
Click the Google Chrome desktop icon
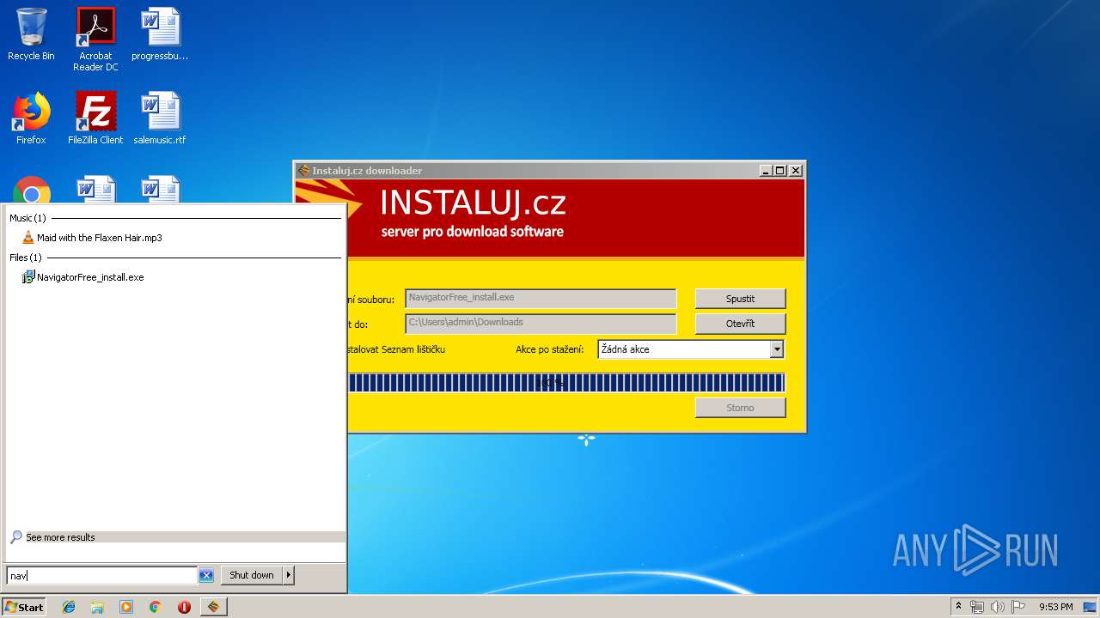[31, 191]
